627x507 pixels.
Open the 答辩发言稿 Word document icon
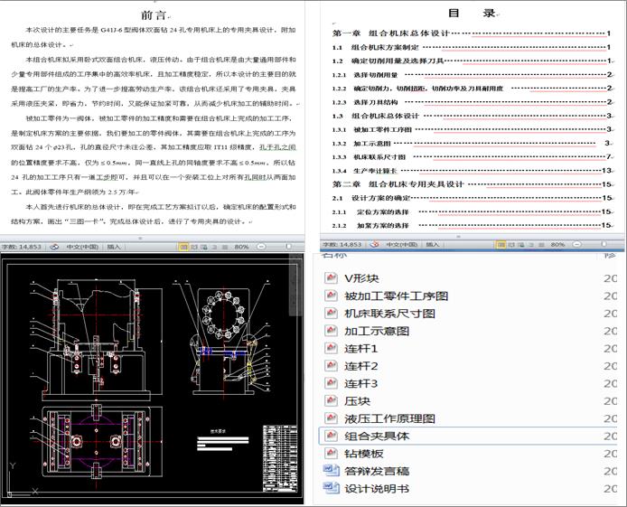tap(330, 471)
